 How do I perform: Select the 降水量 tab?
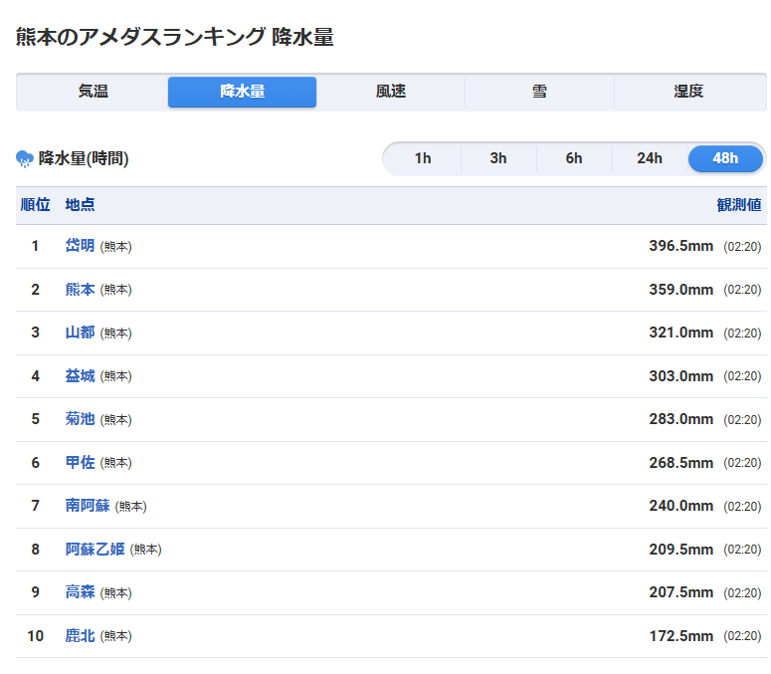coord(242,92)
